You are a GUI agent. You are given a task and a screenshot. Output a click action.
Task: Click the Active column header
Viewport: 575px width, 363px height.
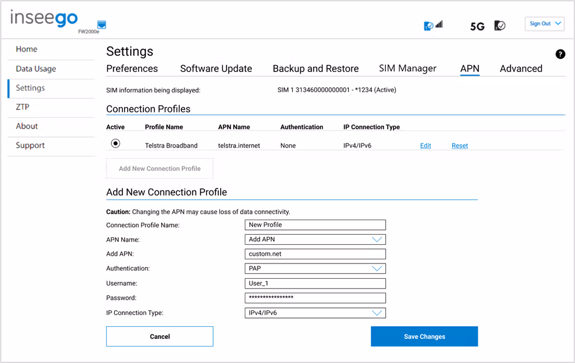coord(115,127)
